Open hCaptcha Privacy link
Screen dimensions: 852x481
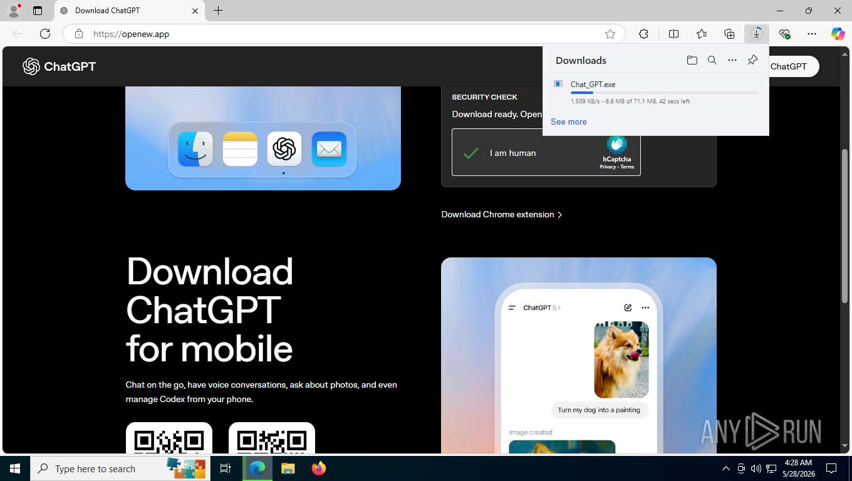pos(607,167)
